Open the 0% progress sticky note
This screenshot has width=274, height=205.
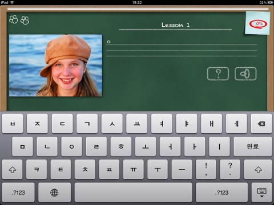click(257, 23)
